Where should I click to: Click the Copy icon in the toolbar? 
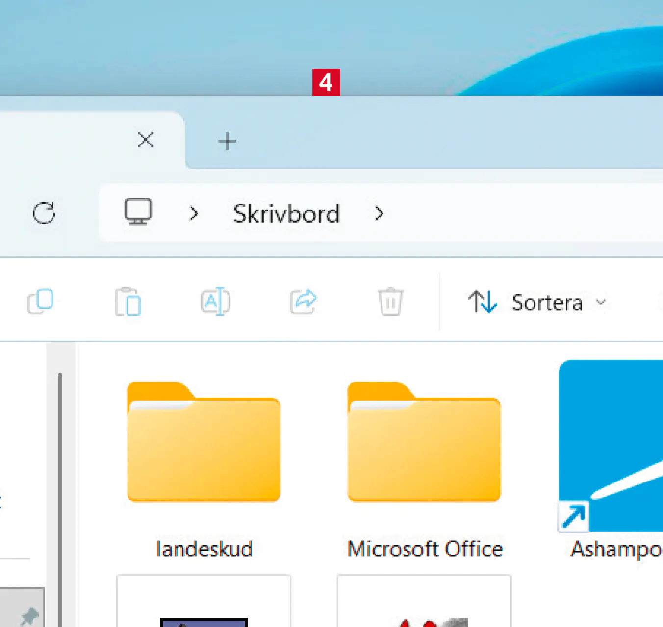coord(40,302)
